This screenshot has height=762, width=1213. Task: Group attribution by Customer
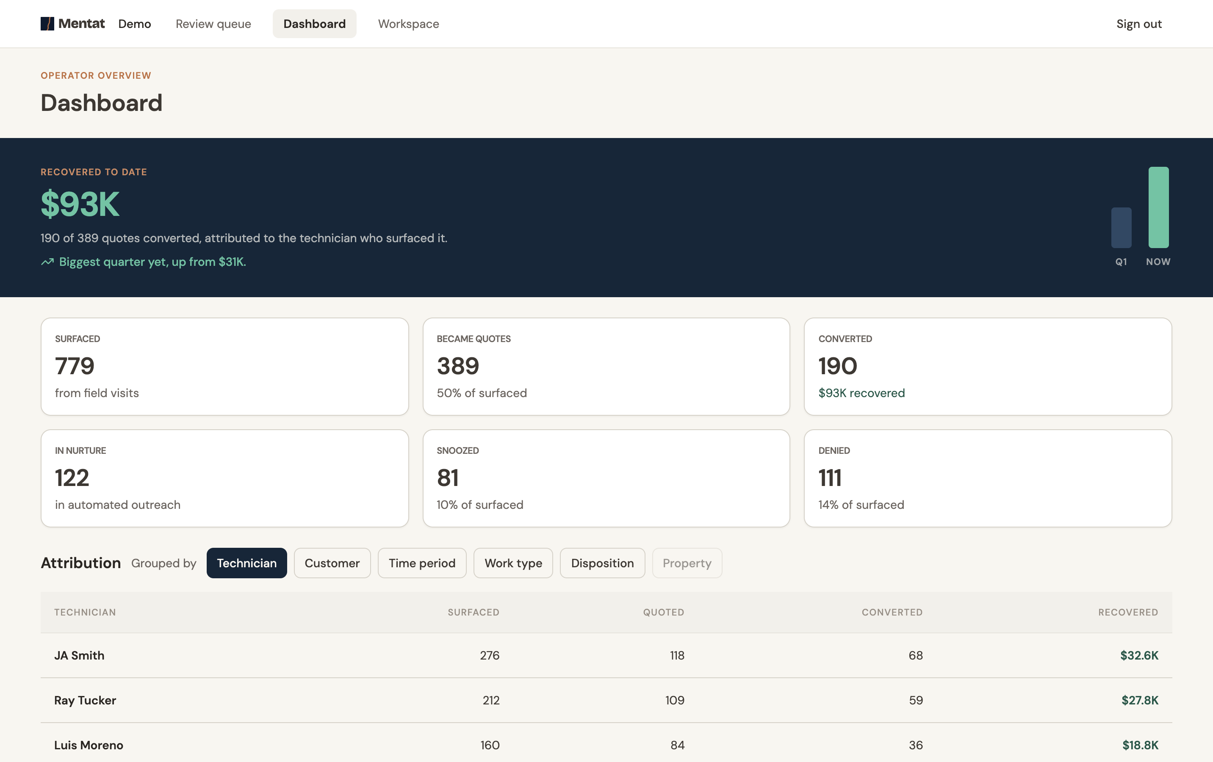point(332,563)
